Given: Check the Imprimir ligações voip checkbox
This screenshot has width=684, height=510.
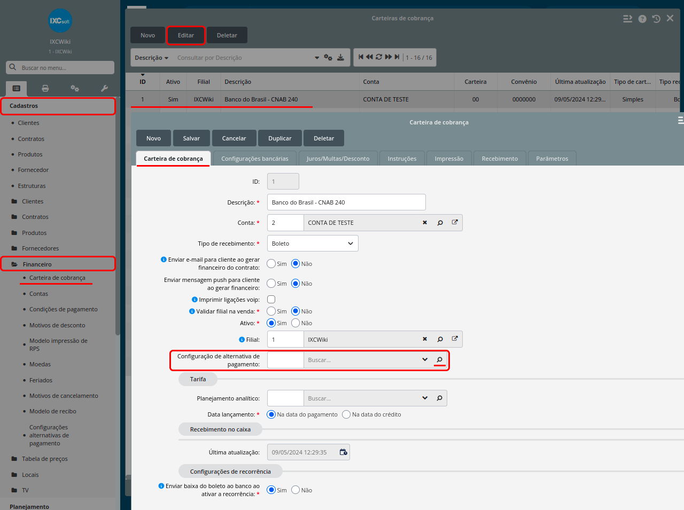Looking at the screenshot, I should (271, 299).
